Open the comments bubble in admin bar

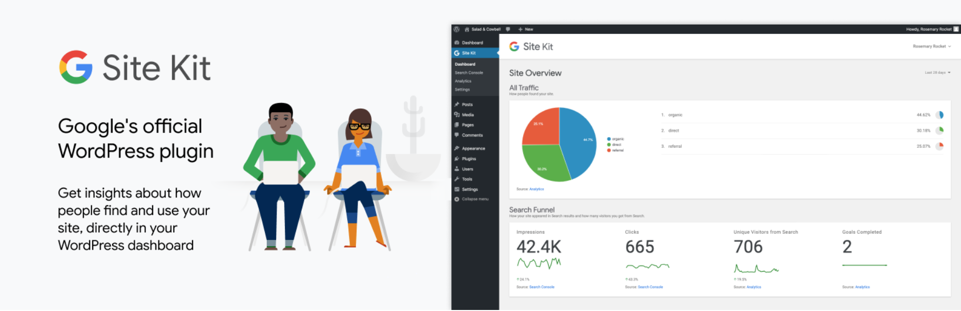508,29
